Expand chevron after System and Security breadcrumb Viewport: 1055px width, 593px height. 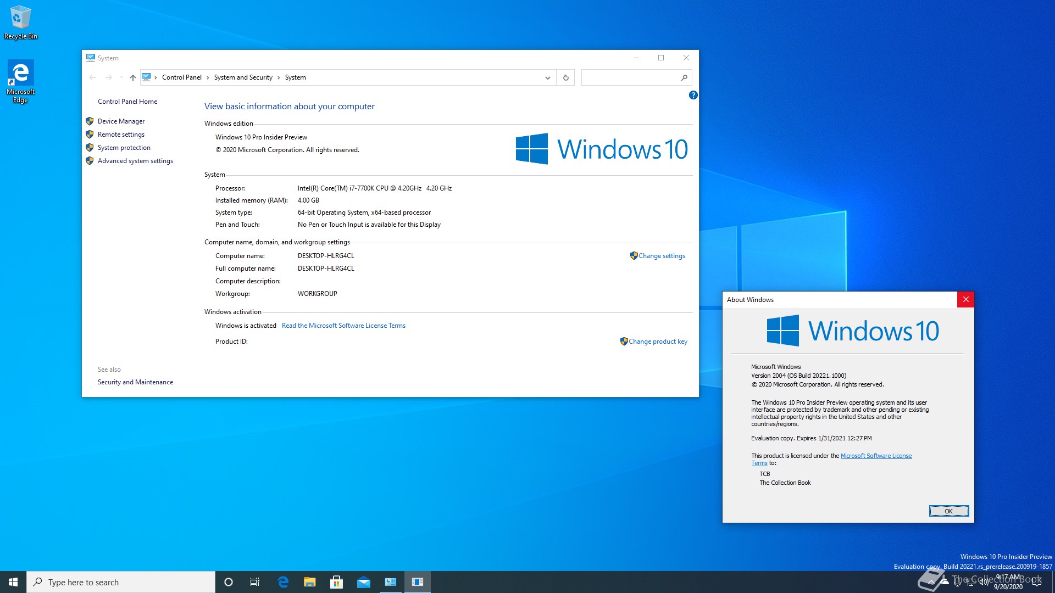point(279,77)
